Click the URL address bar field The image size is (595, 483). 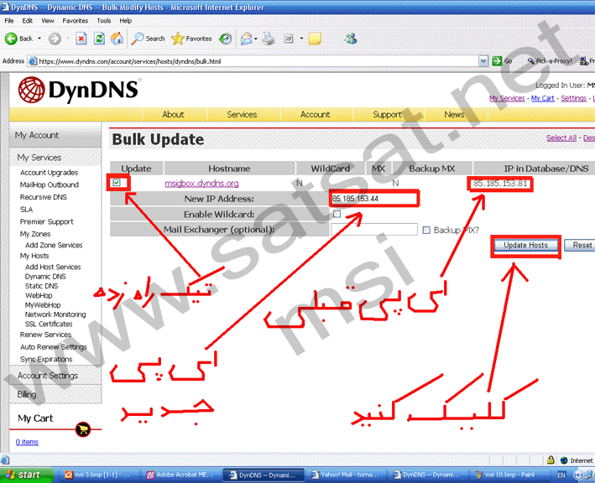tap(253, 61)
